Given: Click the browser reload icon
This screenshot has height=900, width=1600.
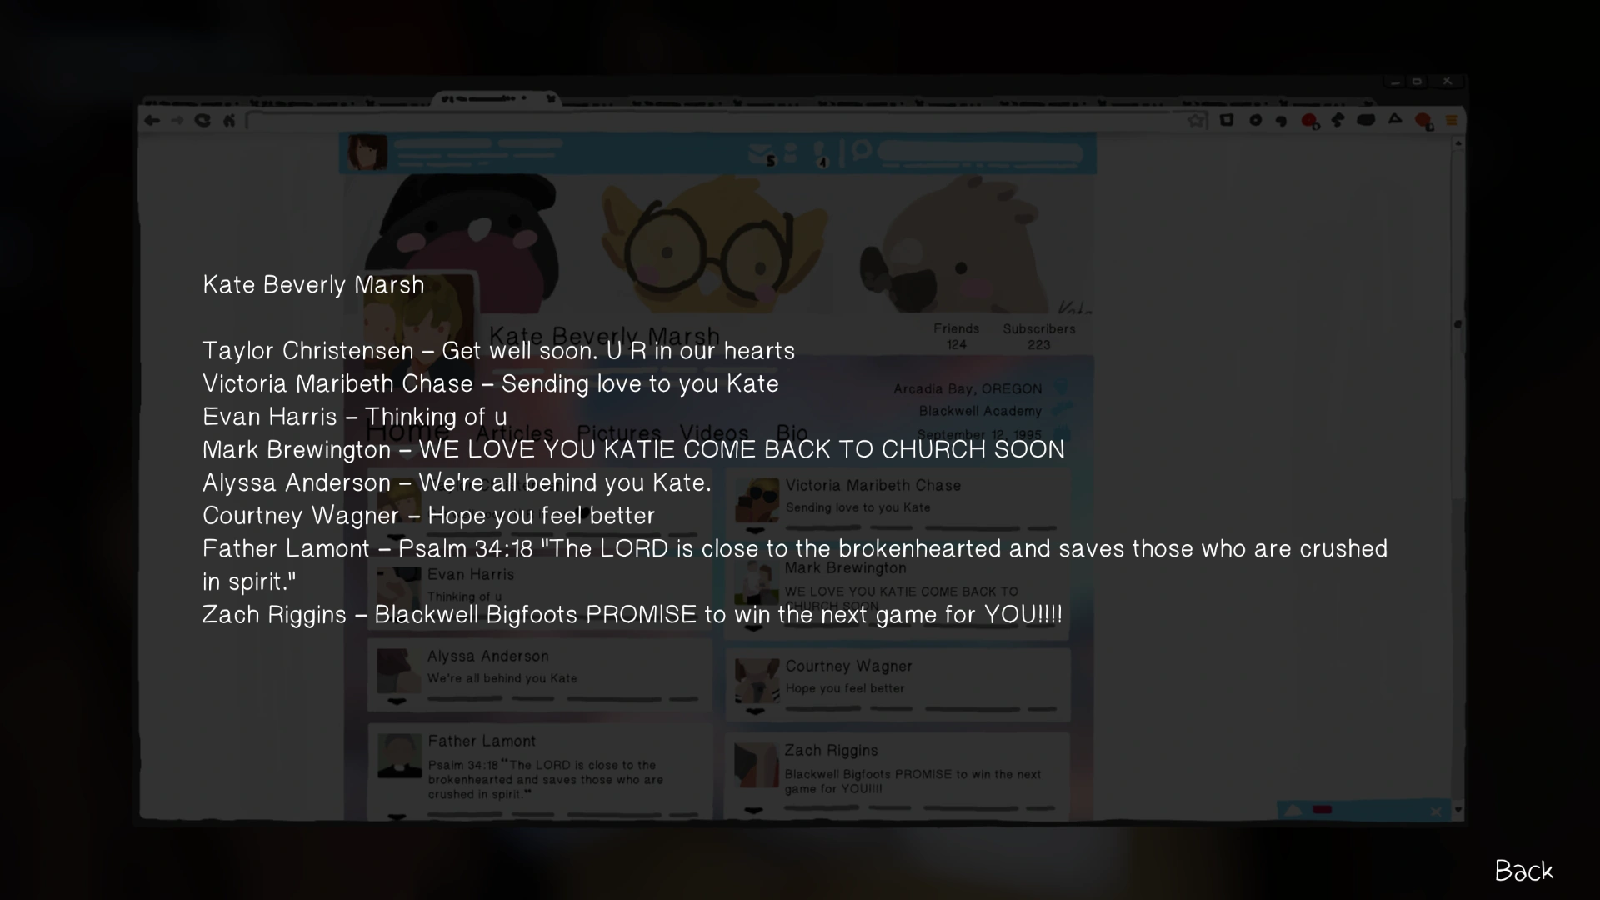Looking at the screenshot, I should [x=202, y=121].
